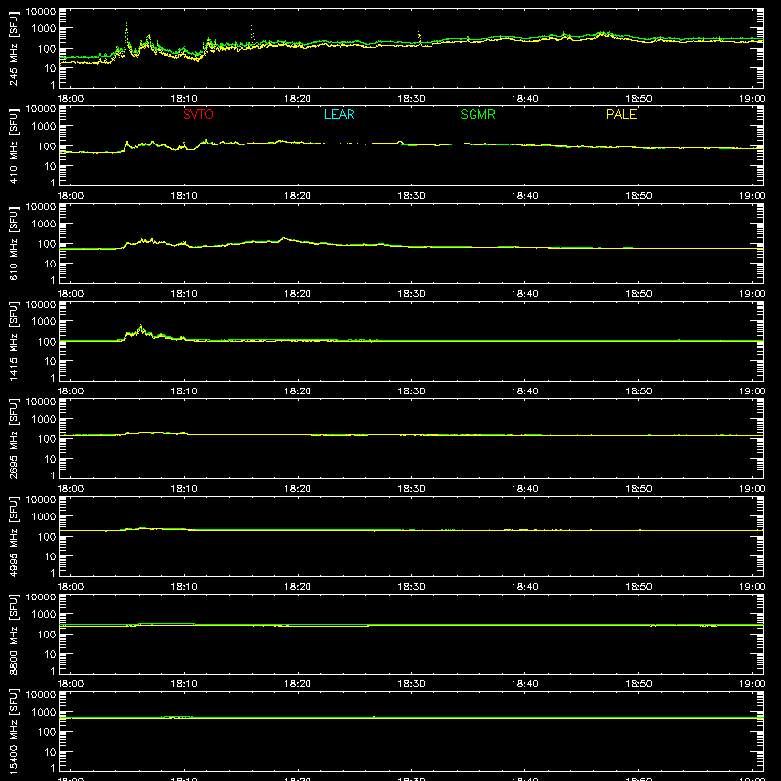Click the 2695 MHz [SFU] axis label
Image resolution: width=781 pixels, height=781 pixels.
coord(14,438)
